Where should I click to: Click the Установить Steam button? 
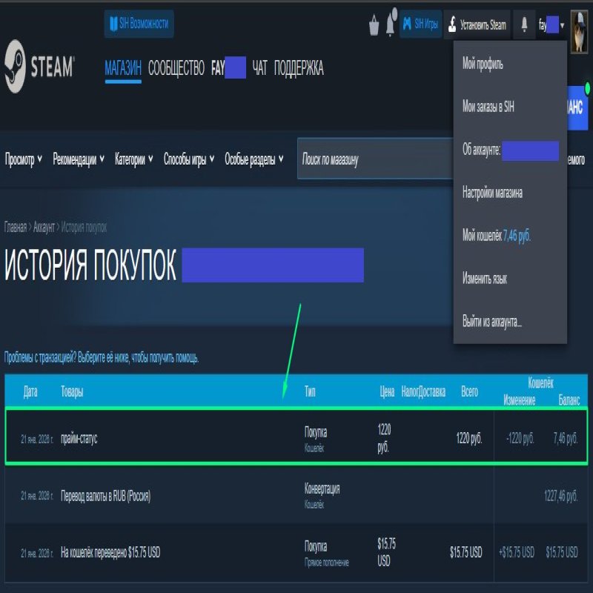[x=477, y=25]
